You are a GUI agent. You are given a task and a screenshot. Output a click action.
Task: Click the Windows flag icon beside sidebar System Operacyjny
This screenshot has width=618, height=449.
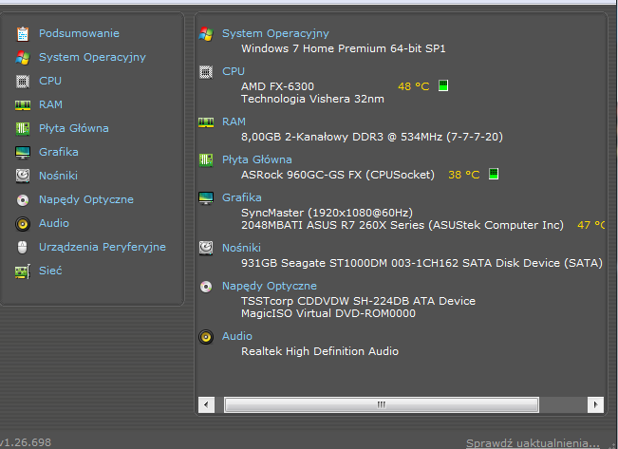pos(23,58)
